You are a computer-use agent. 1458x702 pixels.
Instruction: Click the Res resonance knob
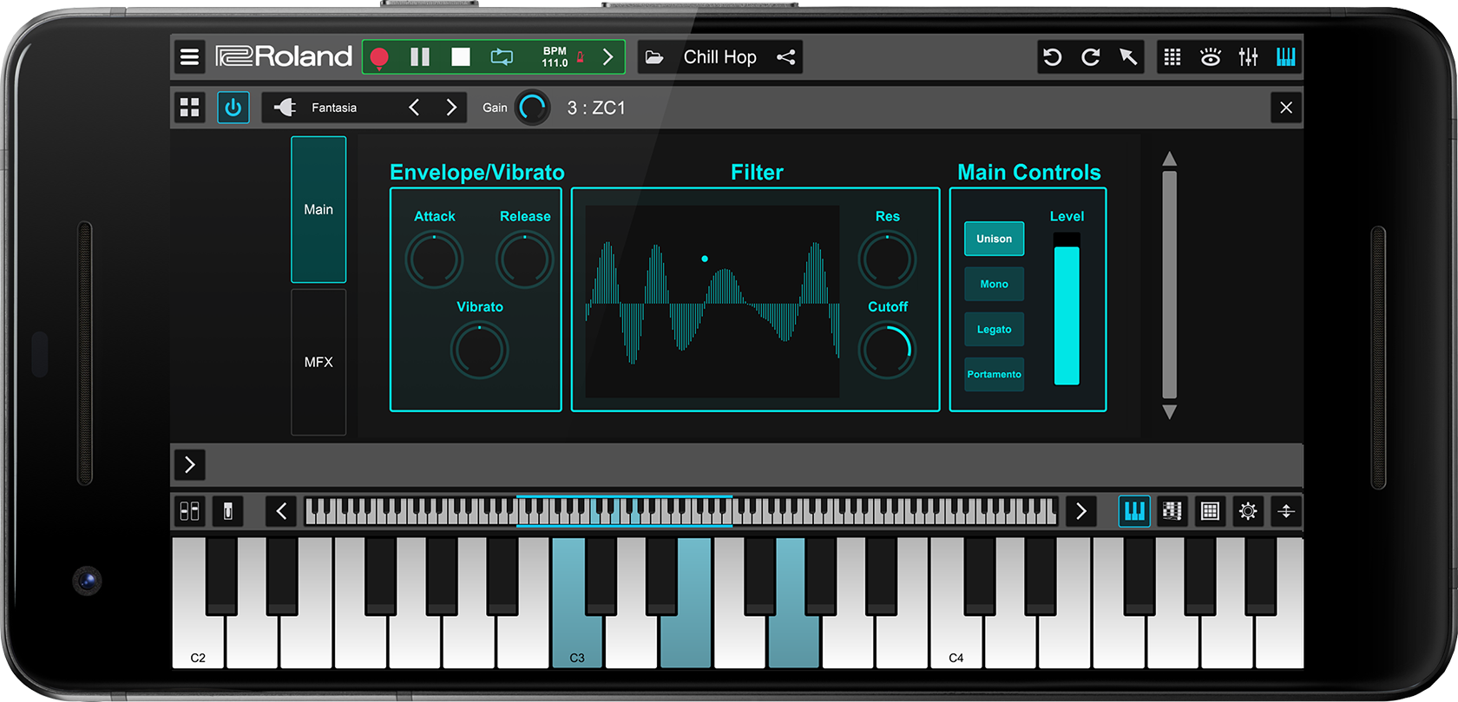(x=887, y=259)
